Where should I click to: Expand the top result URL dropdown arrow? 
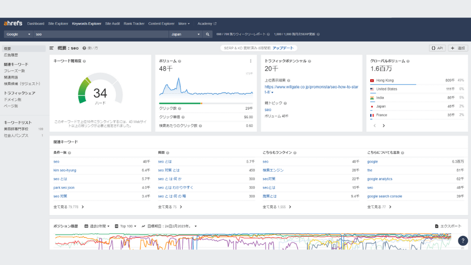[x=272, y=92]
